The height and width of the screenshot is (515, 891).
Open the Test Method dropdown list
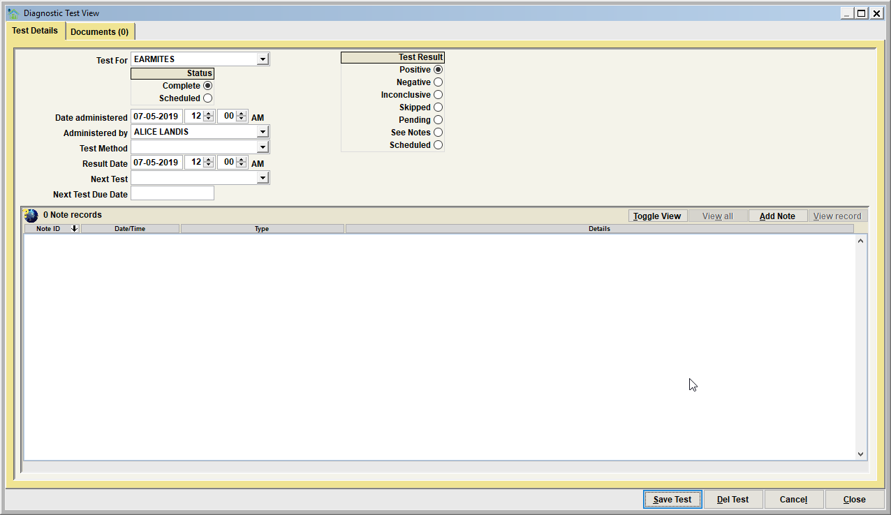tap(263, 147)
